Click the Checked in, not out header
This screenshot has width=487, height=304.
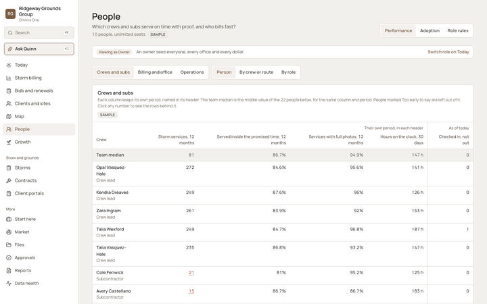454,140
